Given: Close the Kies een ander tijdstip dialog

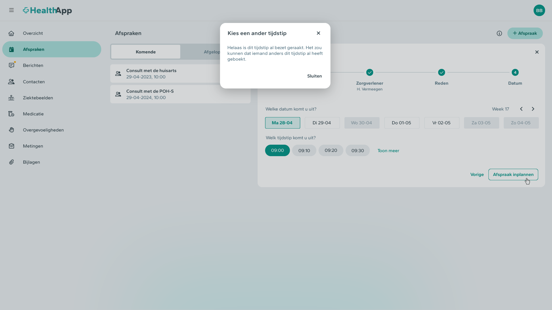Looking at the screenshot, I should click(x=318, y=33).
